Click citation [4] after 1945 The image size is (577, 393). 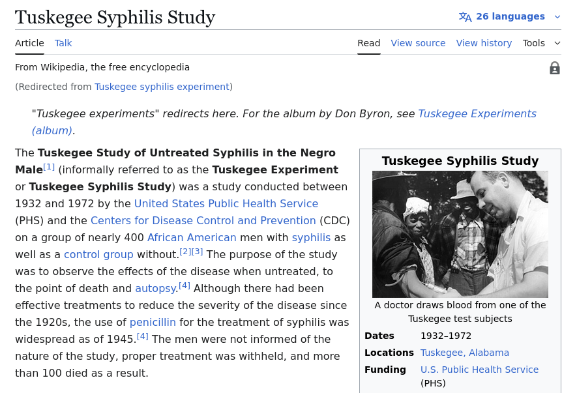tap(142, 336)
